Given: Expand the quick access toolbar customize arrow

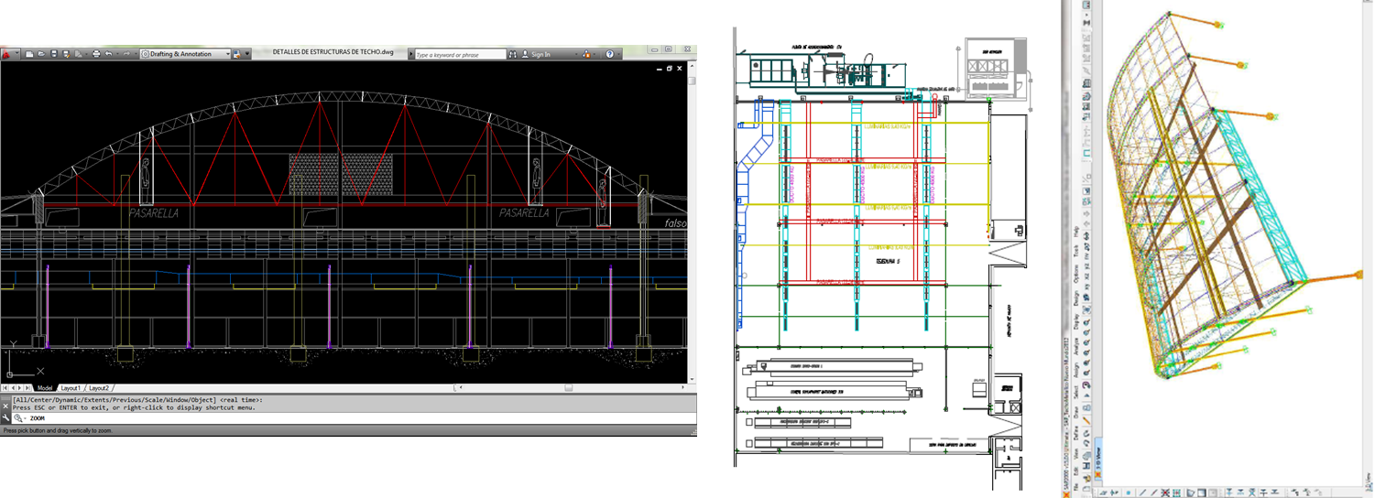Looking at the screenshot, I should click(247, 54).
